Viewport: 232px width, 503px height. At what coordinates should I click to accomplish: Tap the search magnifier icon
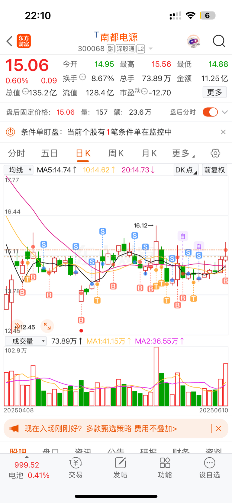coord(219,41)
